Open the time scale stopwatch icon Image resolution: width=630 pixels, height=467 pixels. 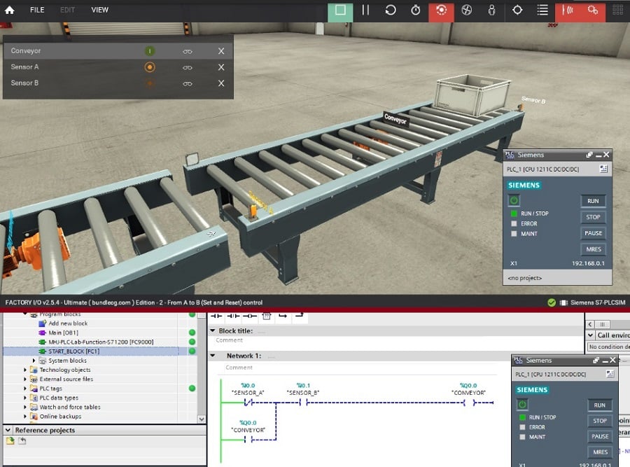pos(415,10)
